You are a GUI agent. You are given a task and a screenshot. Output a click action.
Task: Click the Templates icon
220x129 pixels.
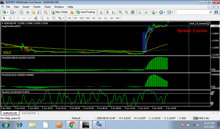coord(169,12)
